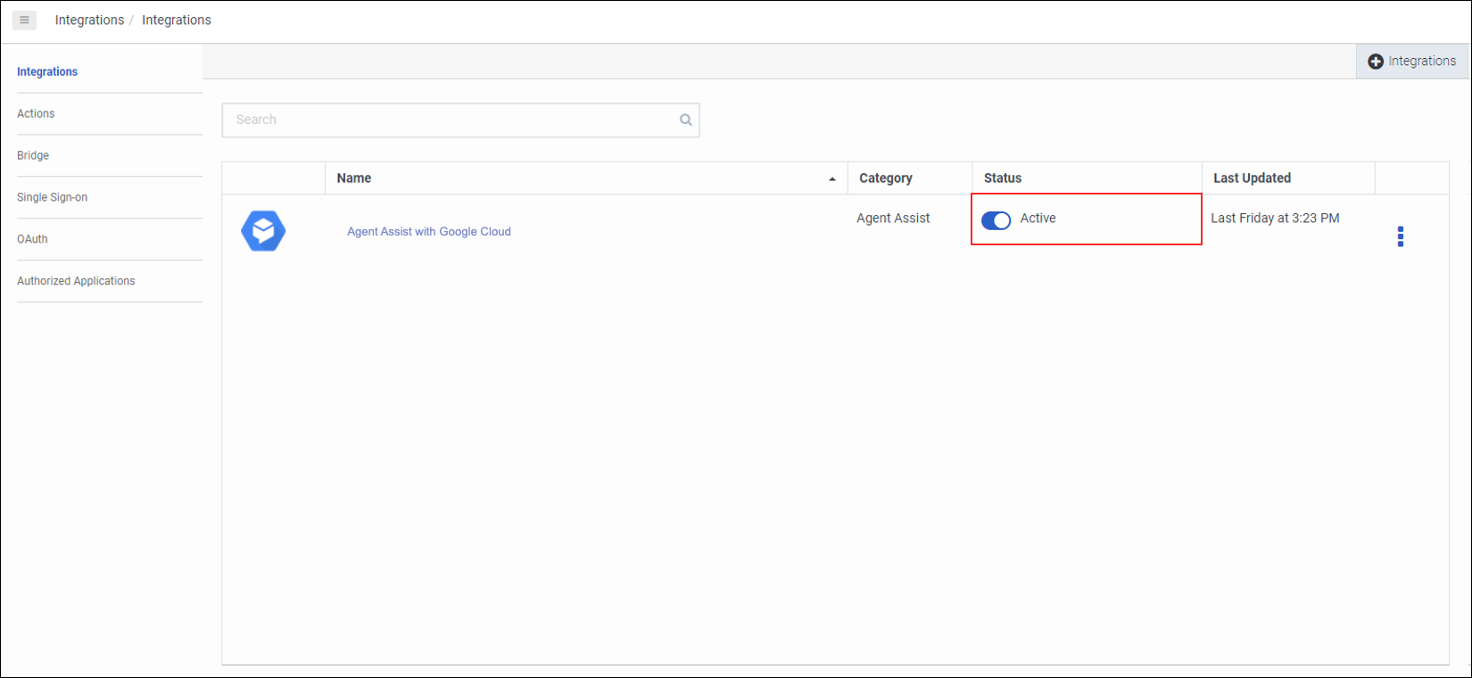Open Authorized Applications page
The image size is (1472, 678).
pyautogui.click(x=76, y=281)
